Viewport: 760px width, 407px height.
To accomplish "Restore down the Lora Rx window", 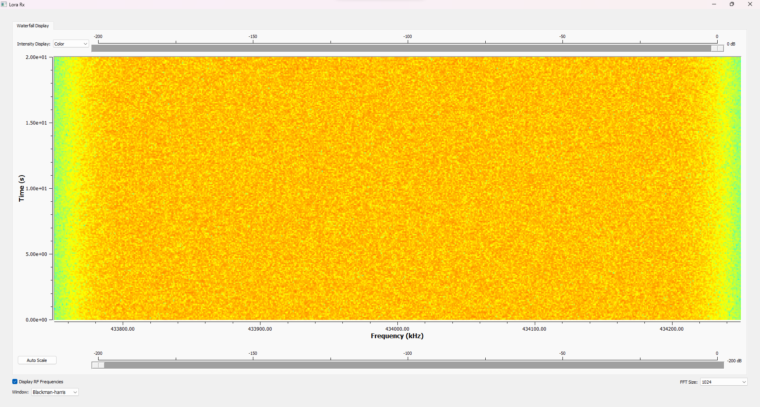I will pos(732,4).
